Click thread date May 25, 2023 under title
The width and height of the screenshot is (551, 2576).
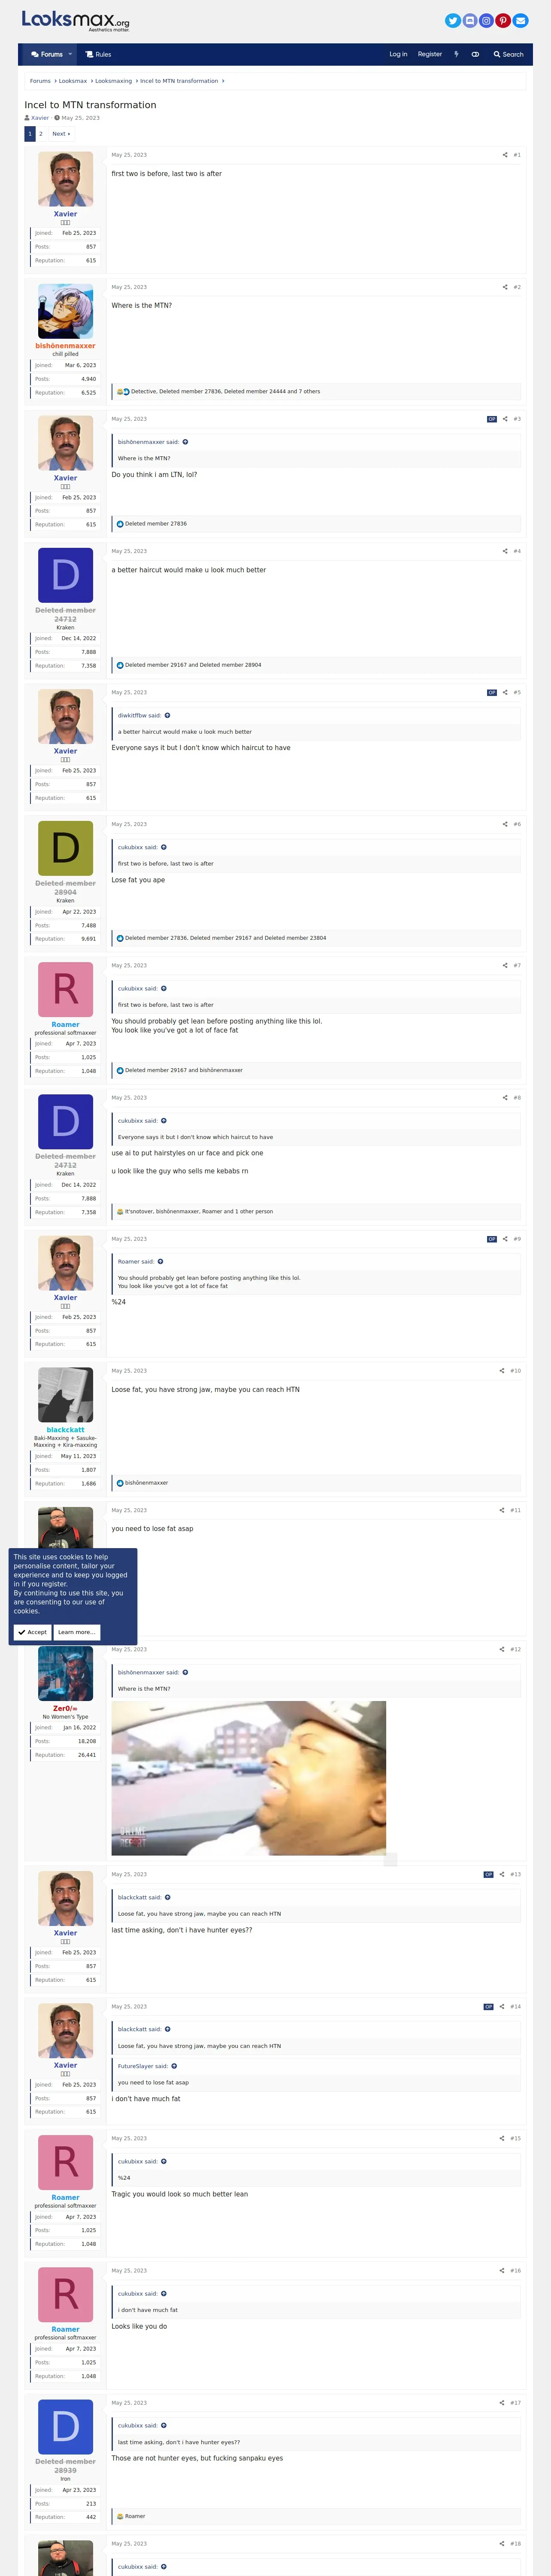(81, 118)
